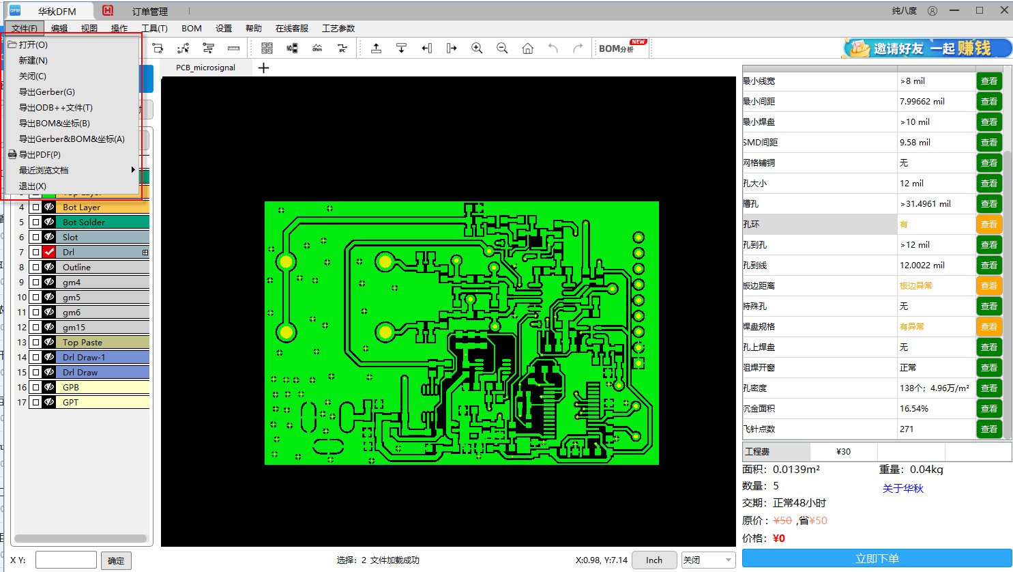Toggle visibility eye of Bot Solder layer
The height and width of the screenshot is (572, 1013).
[x=49, y=222]
